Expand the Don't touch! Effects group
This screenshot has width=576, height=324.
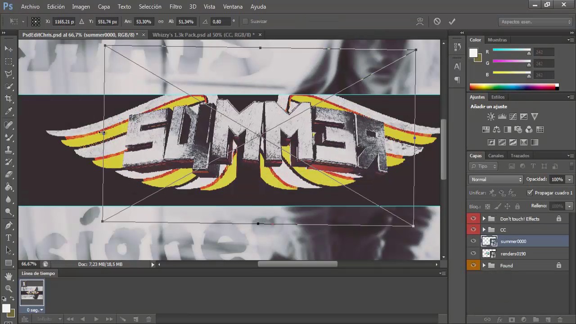tap(484, 219)
